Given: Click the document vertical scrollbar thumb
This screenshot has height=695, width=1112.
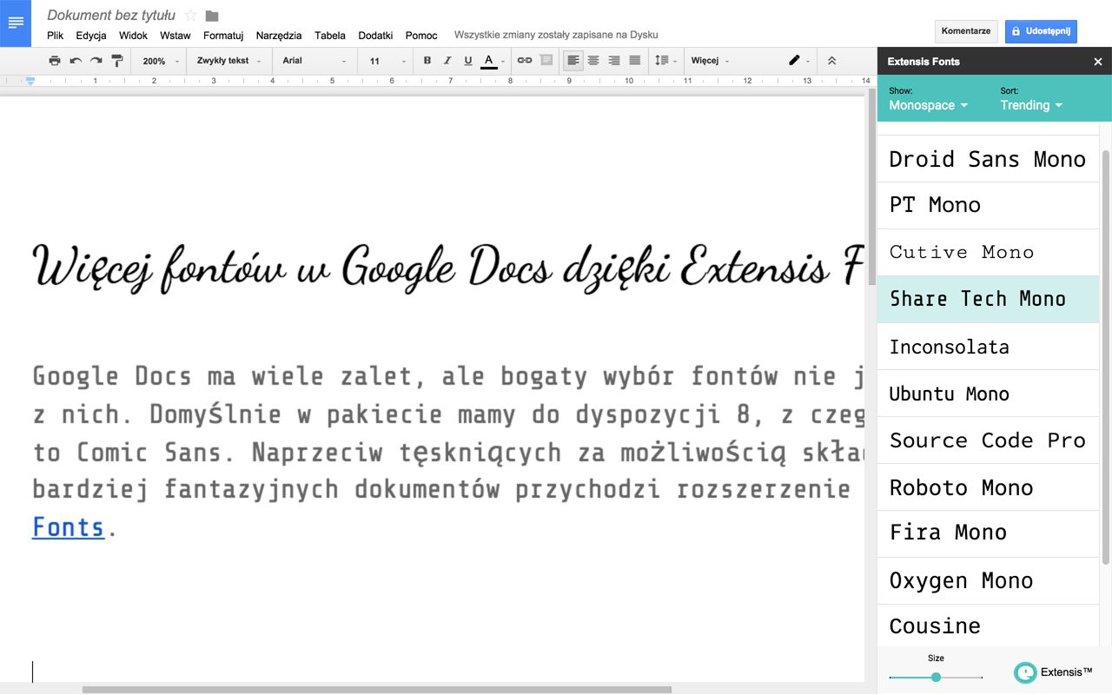Looking at the screenshot, I should 871,187.
